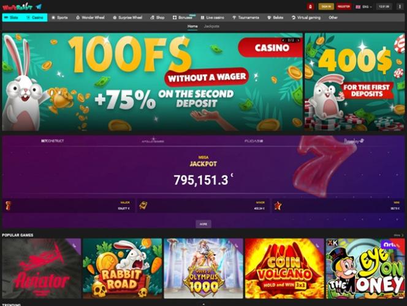Open the Tournaments page
The image size is (407, 306).
pos(246,17)
